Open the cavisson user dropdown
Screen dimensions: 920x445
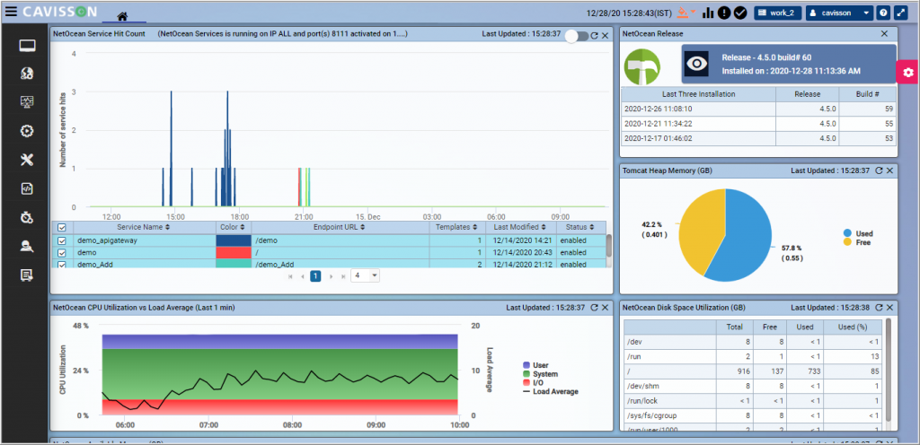(840, 13)
